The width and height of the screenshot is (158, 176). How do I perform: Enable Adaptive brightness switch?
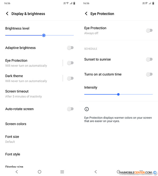[x=70, y=48]
